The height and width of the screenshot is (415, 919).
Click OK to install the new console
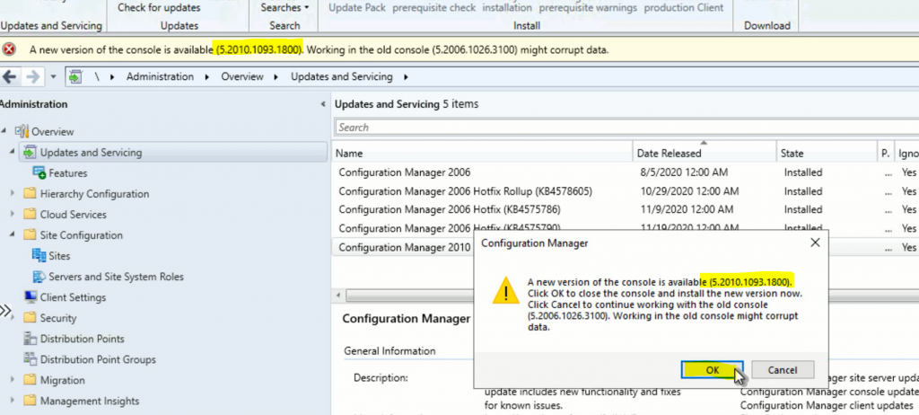click(x=712, y=370)
